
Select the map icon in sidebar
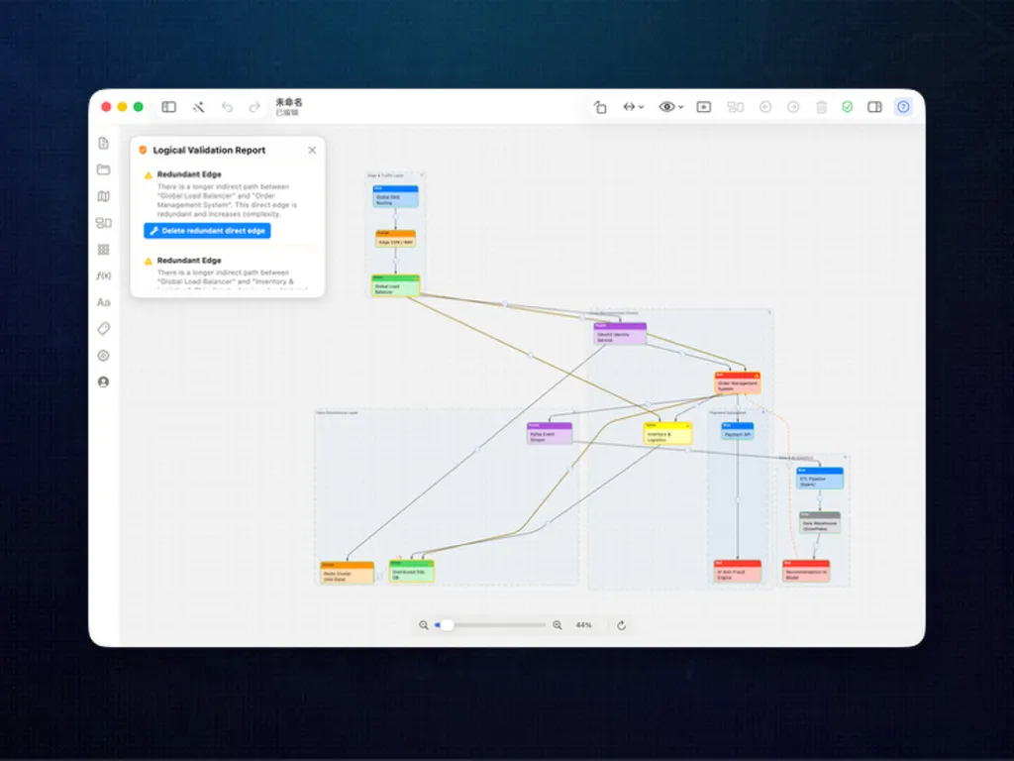click(x=103, y=196)
